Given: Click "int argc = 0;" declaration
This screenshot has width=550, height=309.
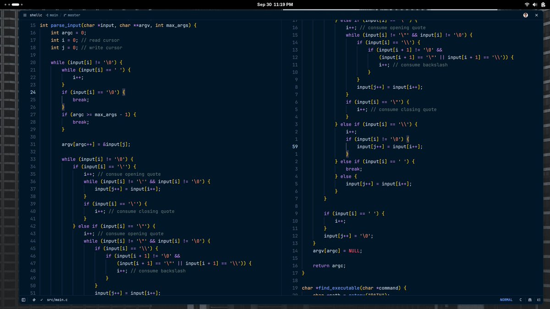Looking at the screenshot, I should pyautogui.click(x=69, y=33).
